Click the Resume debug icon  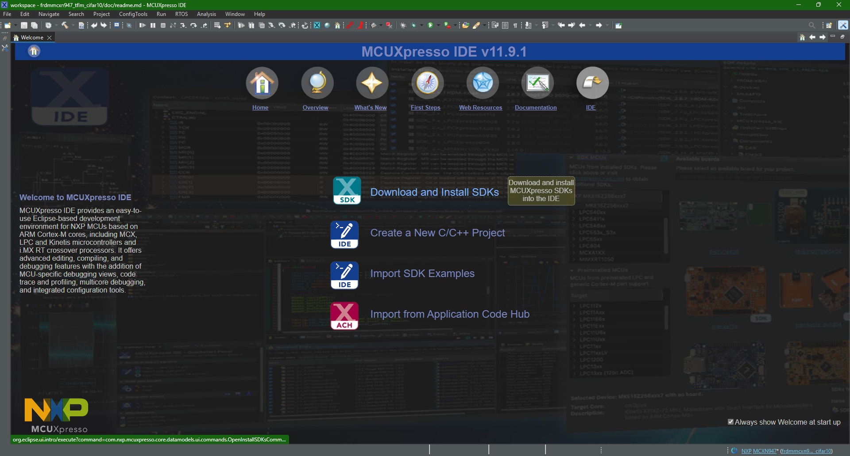pyautogui.click(x=143, y=25)
